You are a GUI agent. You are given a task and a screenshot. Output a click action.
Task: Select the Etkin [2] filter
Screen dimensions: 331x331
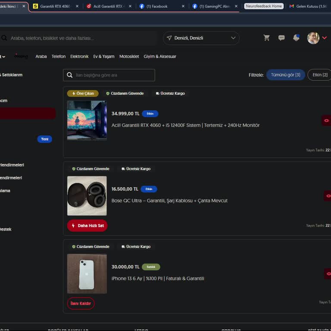pos(320,75)
